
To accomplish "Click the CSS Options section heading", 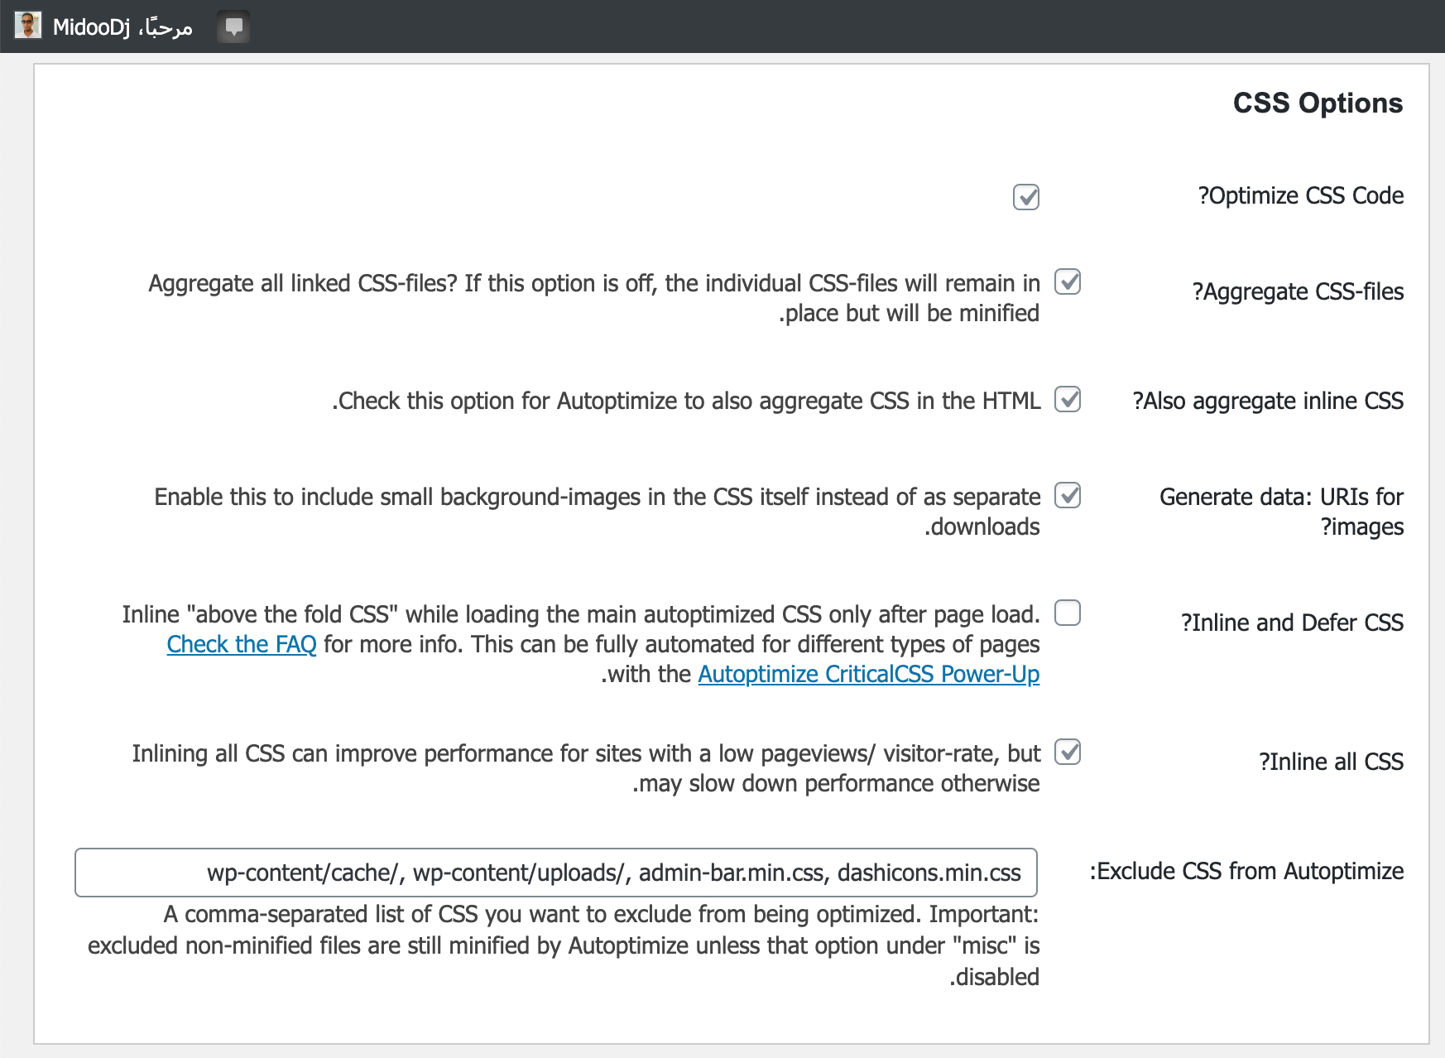I will point(1318,103).
